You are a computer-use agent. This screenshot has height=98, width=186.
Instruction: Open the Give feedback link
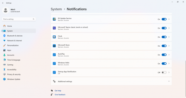coord(60,95)
